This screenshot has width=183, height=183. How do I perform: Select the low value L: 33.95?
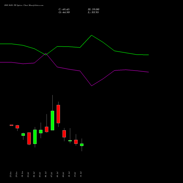93,12
